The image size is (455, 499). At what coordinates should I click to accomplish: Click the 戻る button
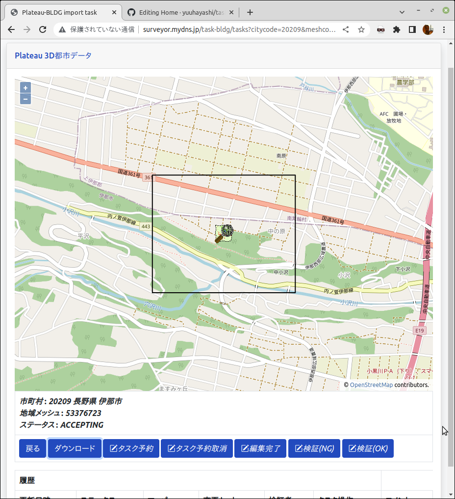tap(32, 448)
